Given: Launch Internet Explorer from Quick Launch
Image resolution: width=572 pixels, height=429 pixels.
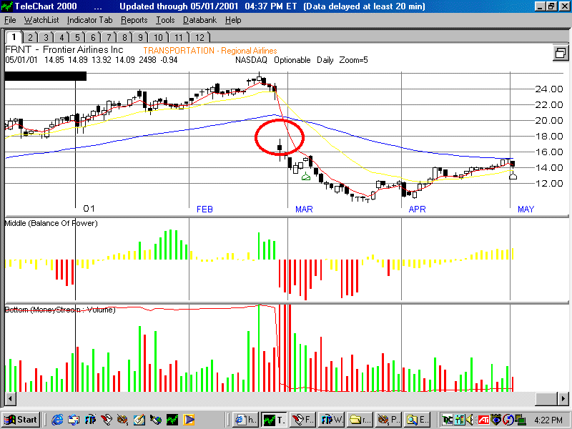Looking at the screenshot, I should tap(57, 420).
